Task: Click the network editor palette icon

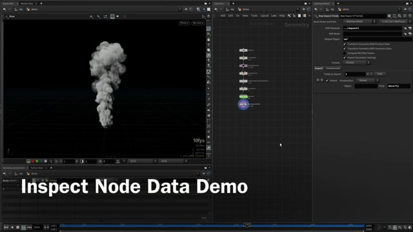Action: point(305,15)
